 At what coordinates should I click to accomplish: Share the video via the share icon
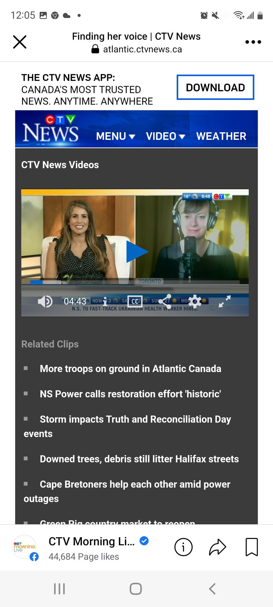click(x=165, y=302)
